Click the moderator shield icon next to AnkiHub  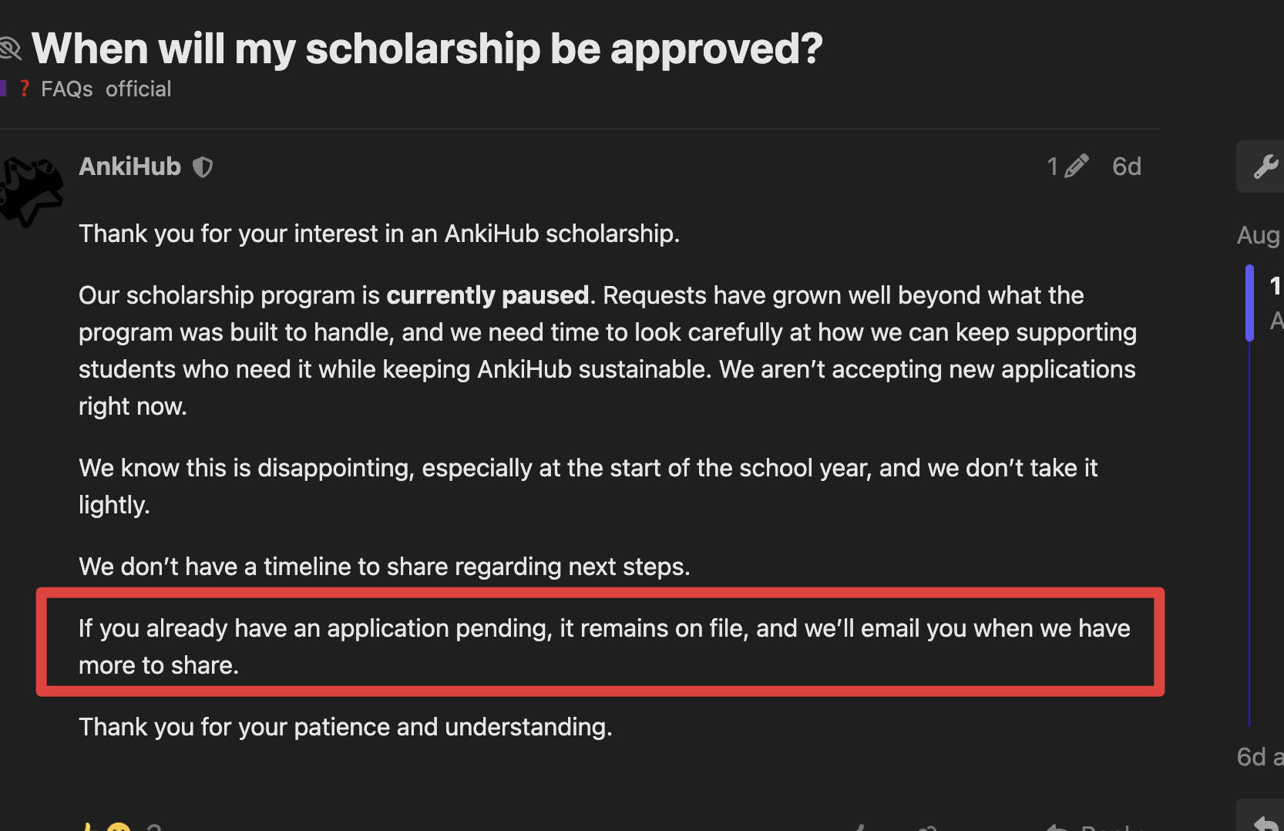click(203, 167)
